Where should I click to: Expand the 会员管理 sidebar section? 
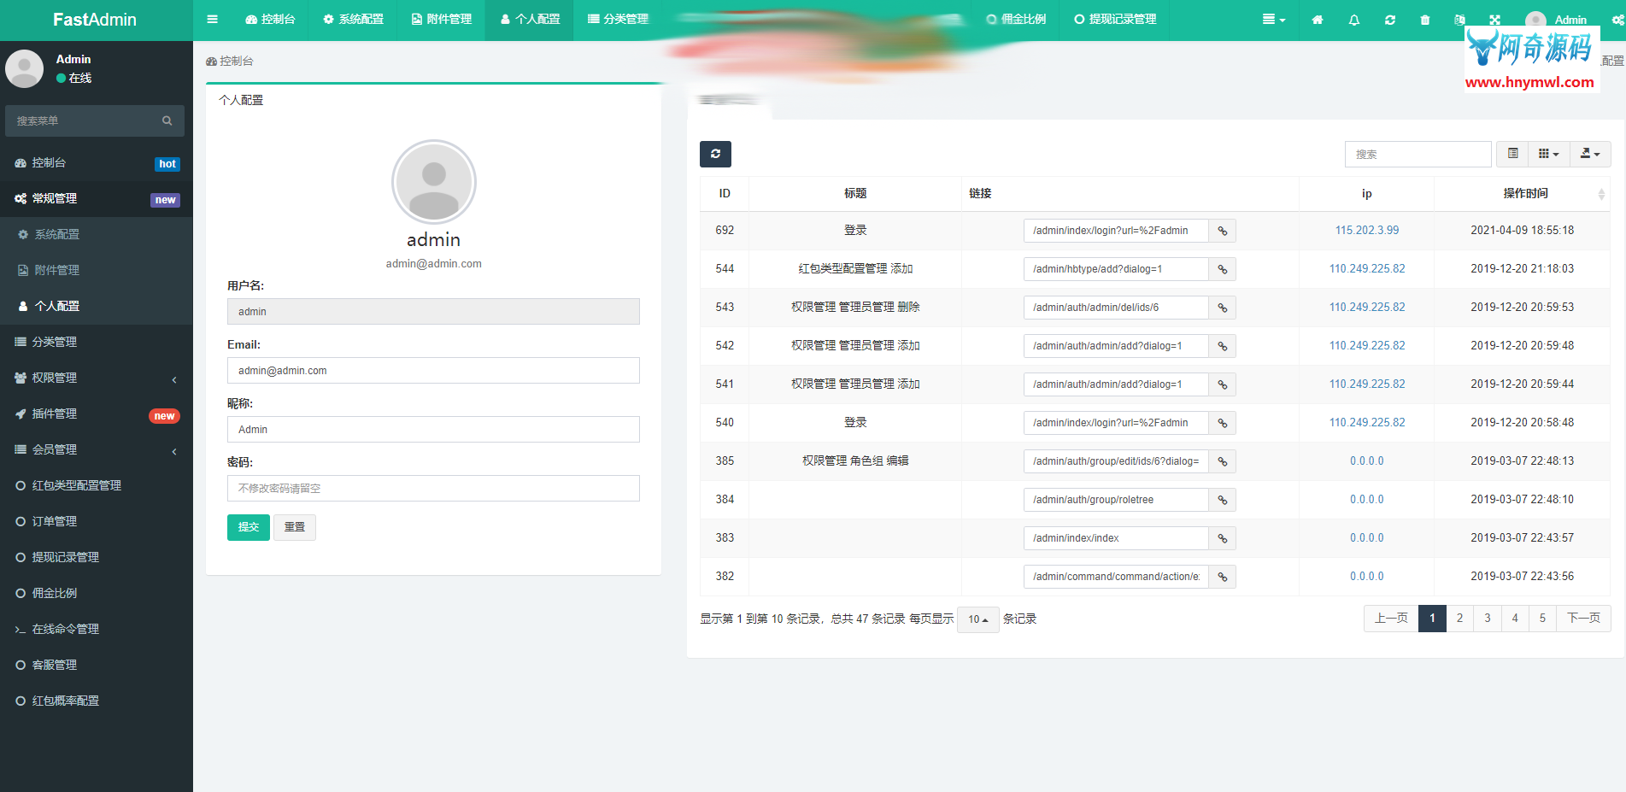point(94,449)
